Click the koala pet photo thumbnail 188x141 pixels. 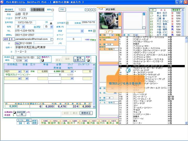pyautogui.click(x=109, y=21)
